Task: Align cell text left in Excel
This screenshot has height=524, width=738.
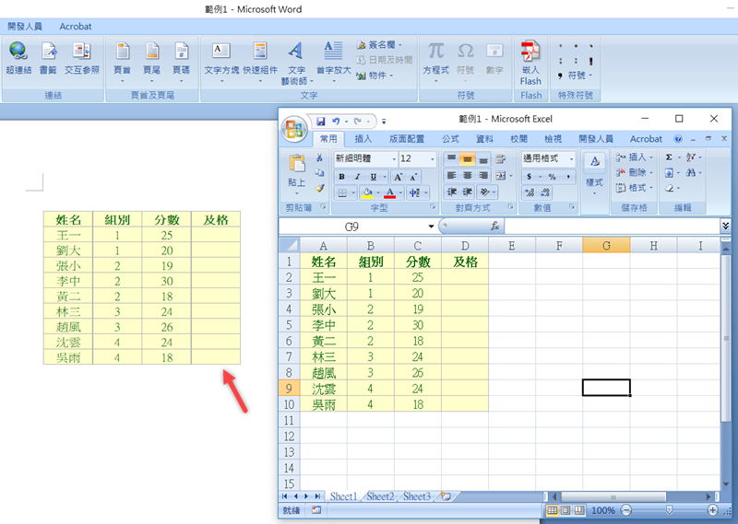Action: pos(451,176)
